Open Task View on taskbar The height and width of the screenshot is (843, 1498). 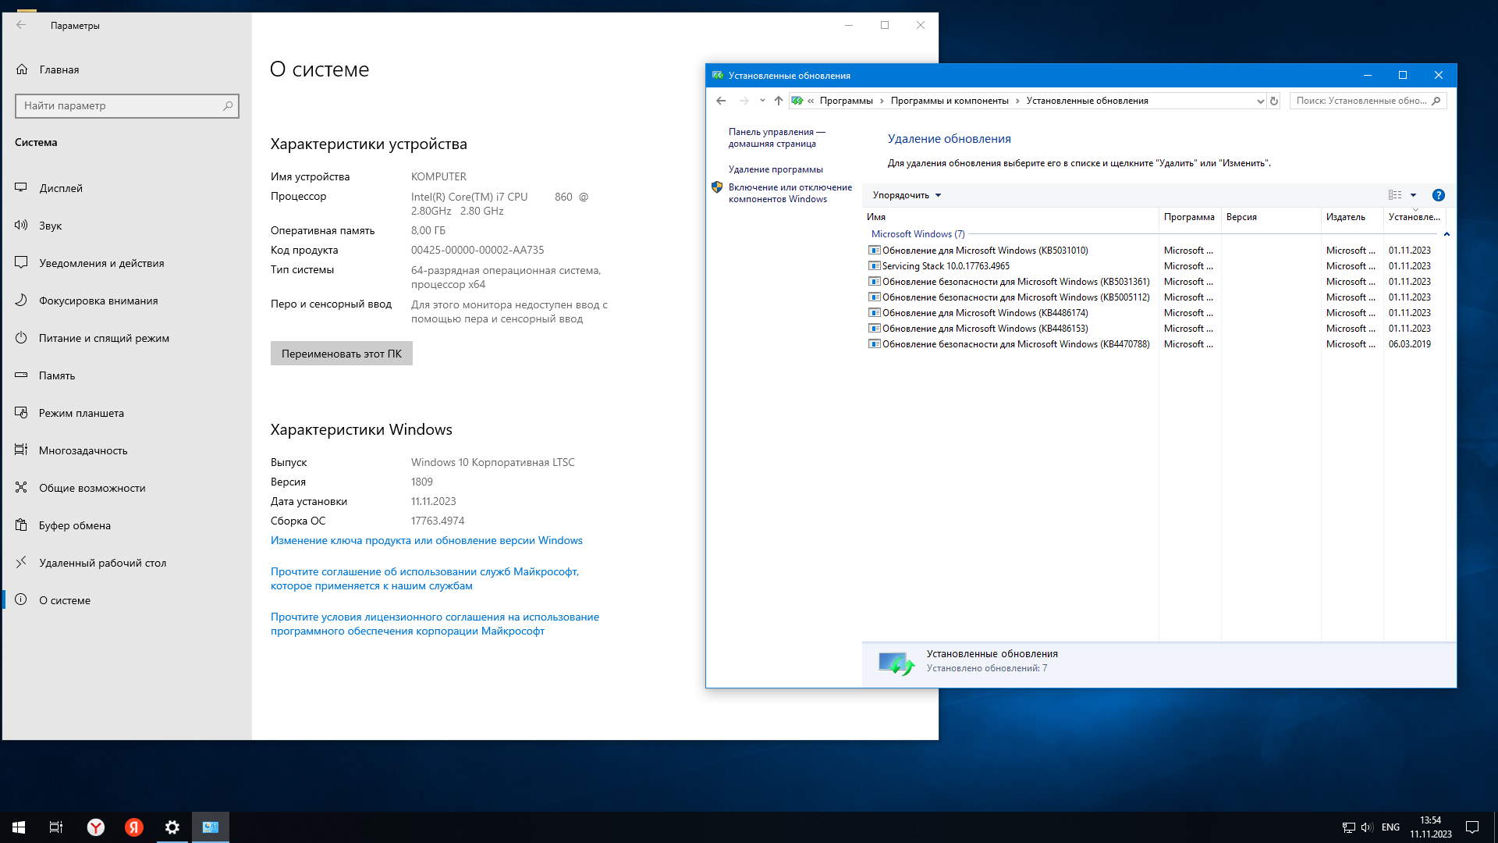tap(56, 827)
